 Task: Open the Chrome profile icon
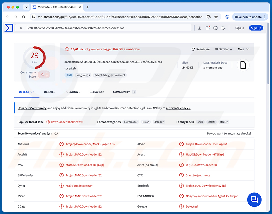pyautogui.click(x=227, y=17)
